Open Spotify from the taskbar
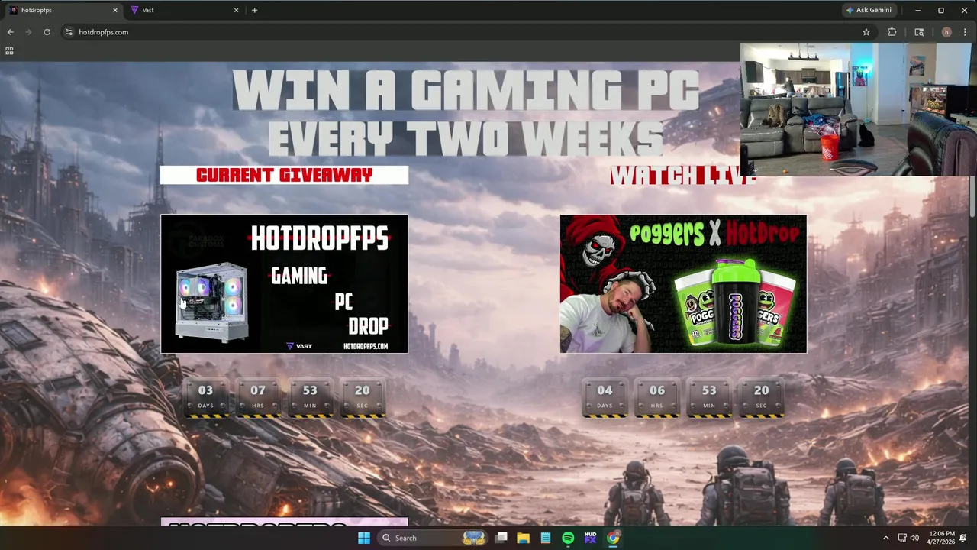977x550 pixels. pyautogui.click(x=568, y=538)
